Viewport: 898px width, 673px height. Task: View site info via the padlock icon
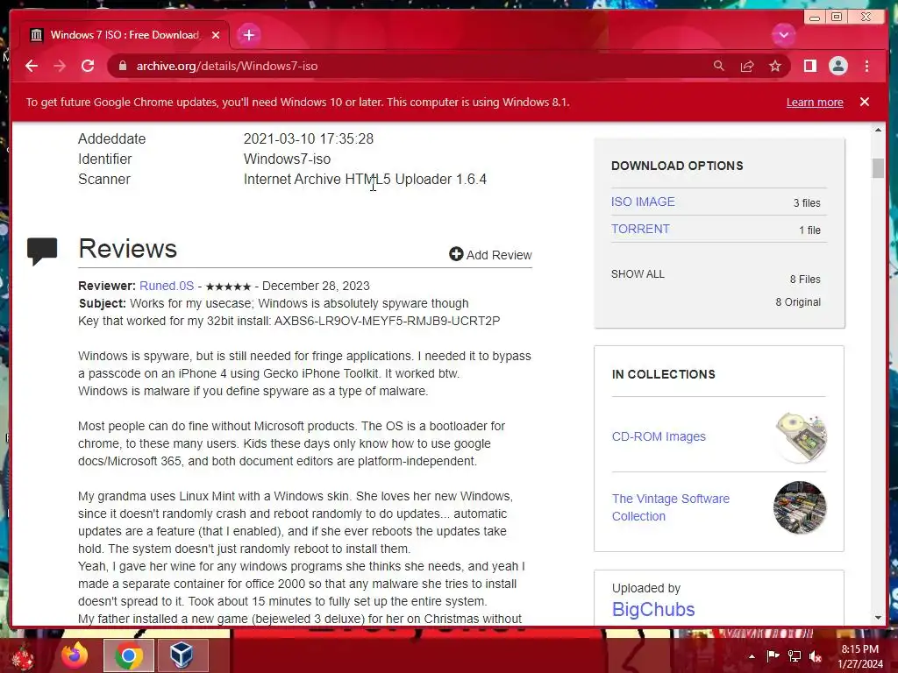point(122,66)
